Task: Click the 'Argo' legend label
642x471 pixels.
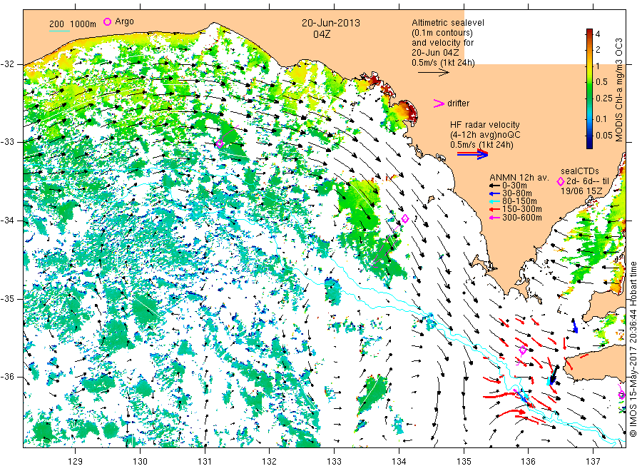Action: tap(124, 21)
